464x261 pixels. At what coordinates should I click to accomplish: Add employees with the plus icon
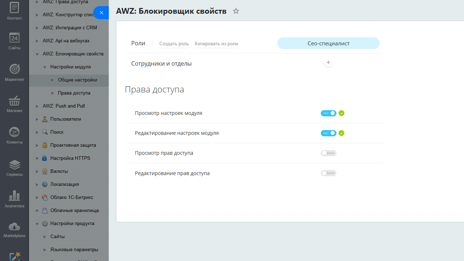point(328,63)
